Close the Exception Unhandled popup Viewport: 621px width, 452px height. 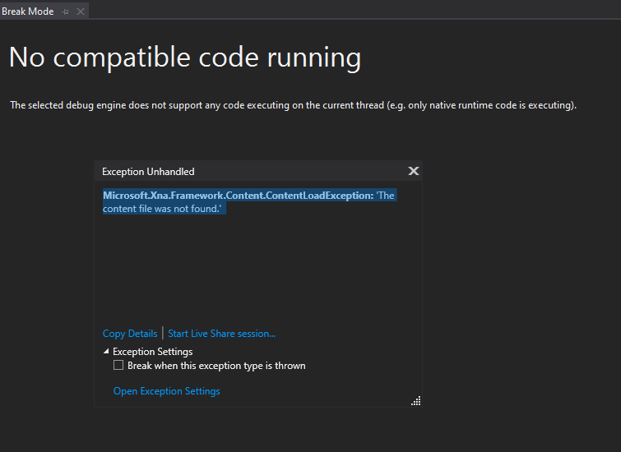click(414, 171)
